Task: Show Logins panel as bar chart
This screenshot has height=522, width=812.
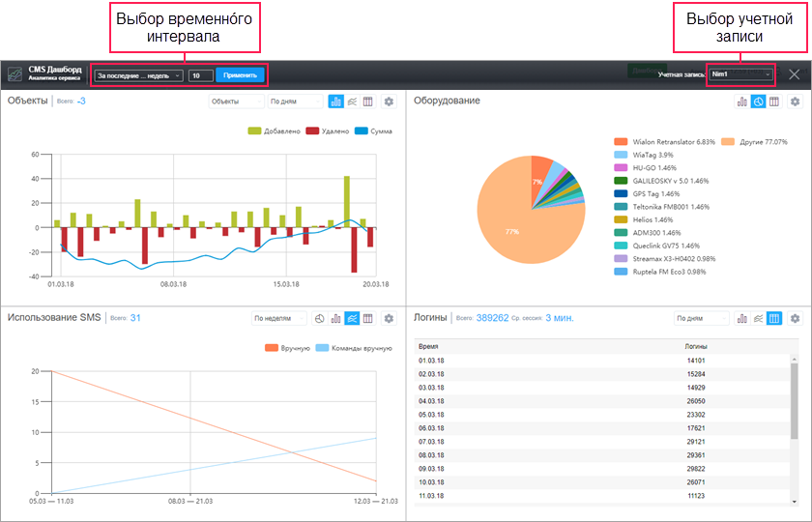Action: click(742, 318)
